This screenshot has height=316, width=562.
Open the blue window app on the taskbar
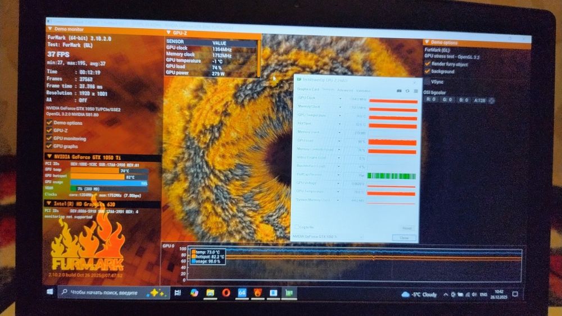273,293
